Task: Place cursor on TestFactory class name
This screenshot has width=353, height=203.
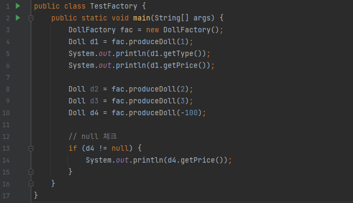Action: click(114, 6)
